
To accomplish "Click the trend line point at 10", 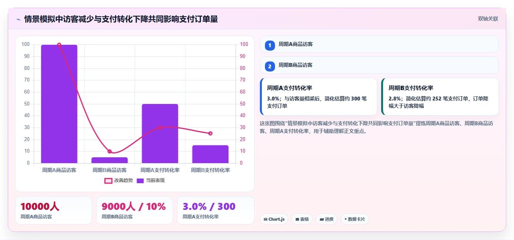I will click(x=110, y=151).
